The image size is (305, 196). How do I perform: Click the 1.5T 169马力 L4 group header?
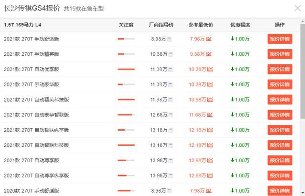coord(22,25)
